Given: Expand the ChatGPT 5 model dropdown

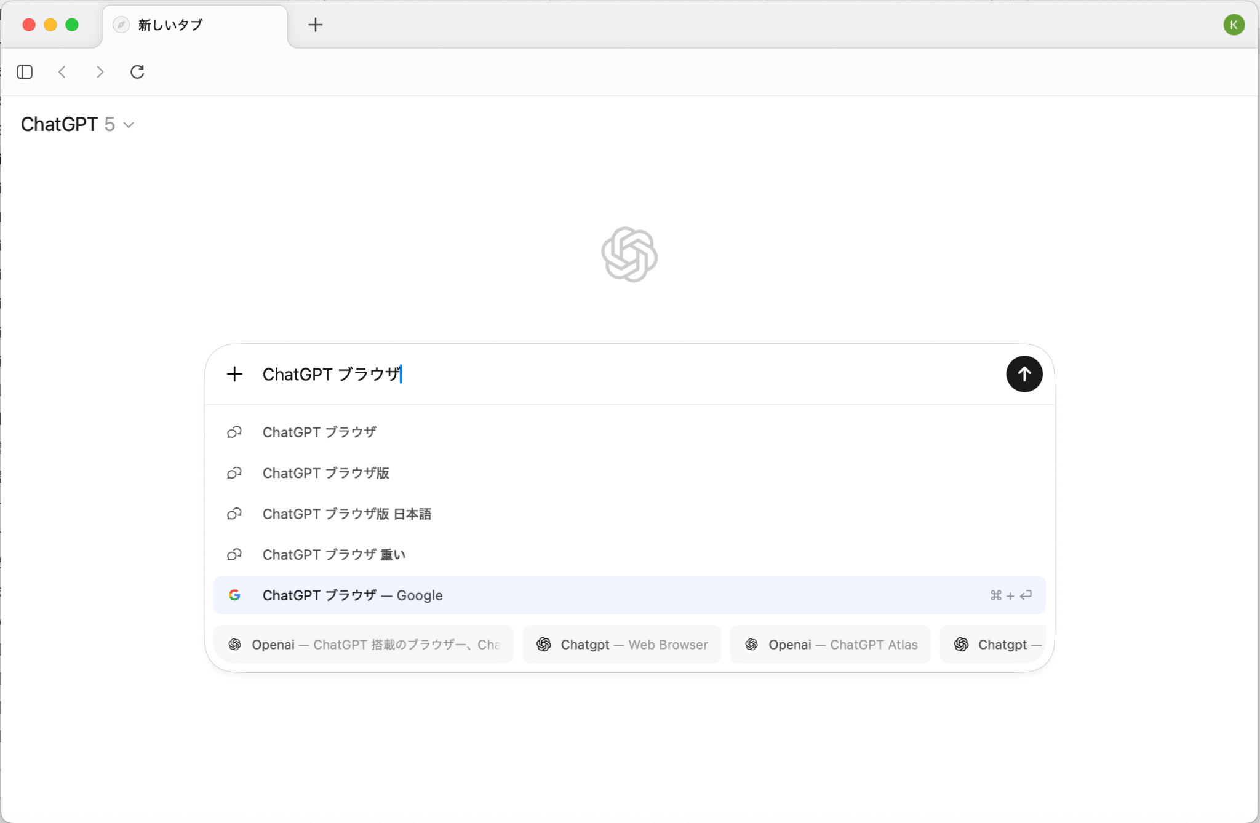Looking at the screenshot, I should click(77, 124).
